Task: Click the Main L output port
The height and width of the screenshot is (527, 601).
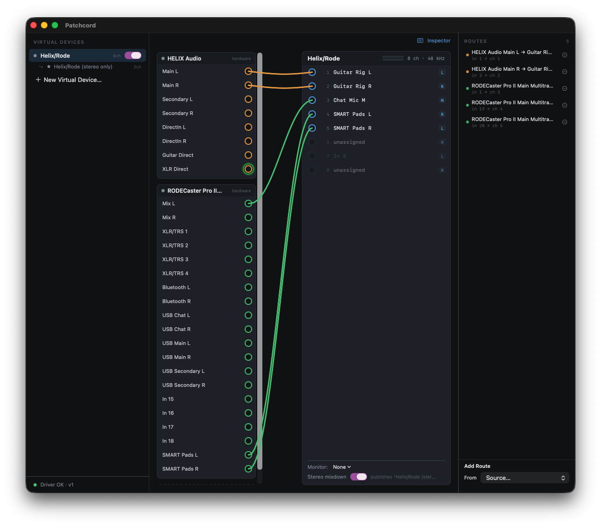Action: [248, 71]
